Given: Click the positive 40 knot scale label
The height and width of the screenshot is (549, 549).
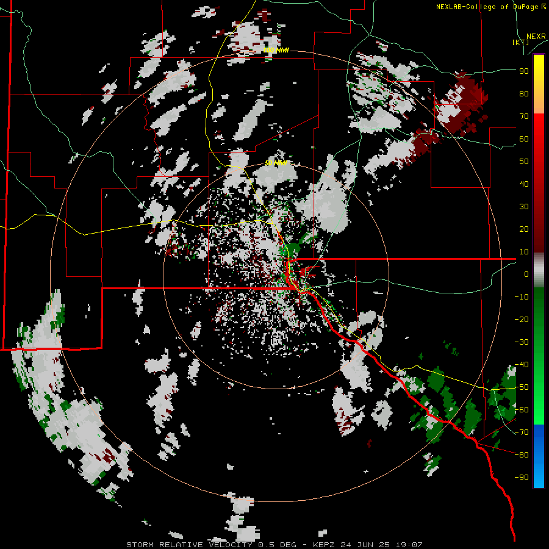Looking at the screenshot, I should click(x=524, y=184).
